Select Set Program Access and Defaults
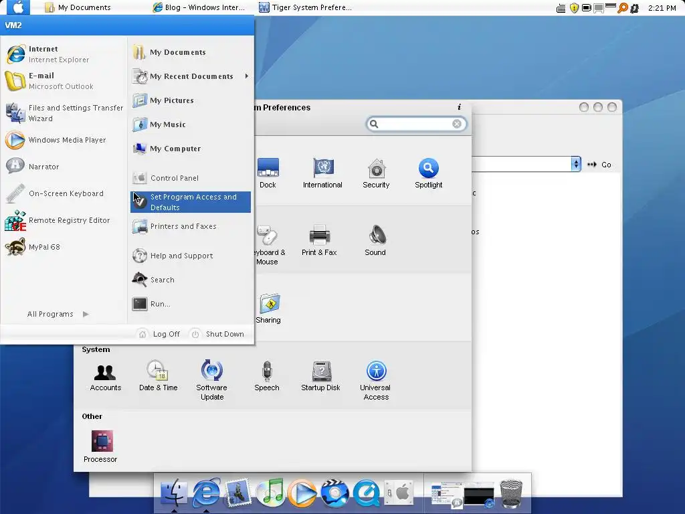The width and height of the screenshot is (685, 514). click(191, 202)
